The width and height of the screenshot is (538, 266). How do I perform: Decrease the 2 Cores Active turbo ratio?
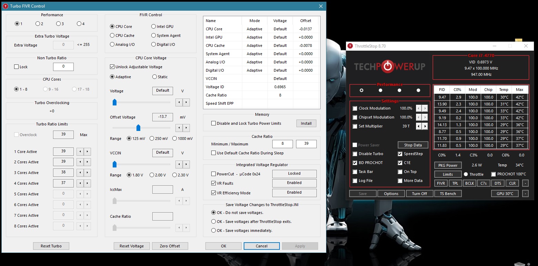[80, 162]
